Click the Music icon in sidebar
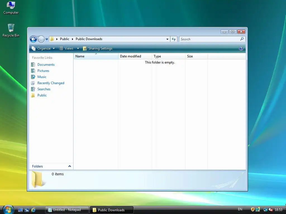 click(x=33, y=77)
